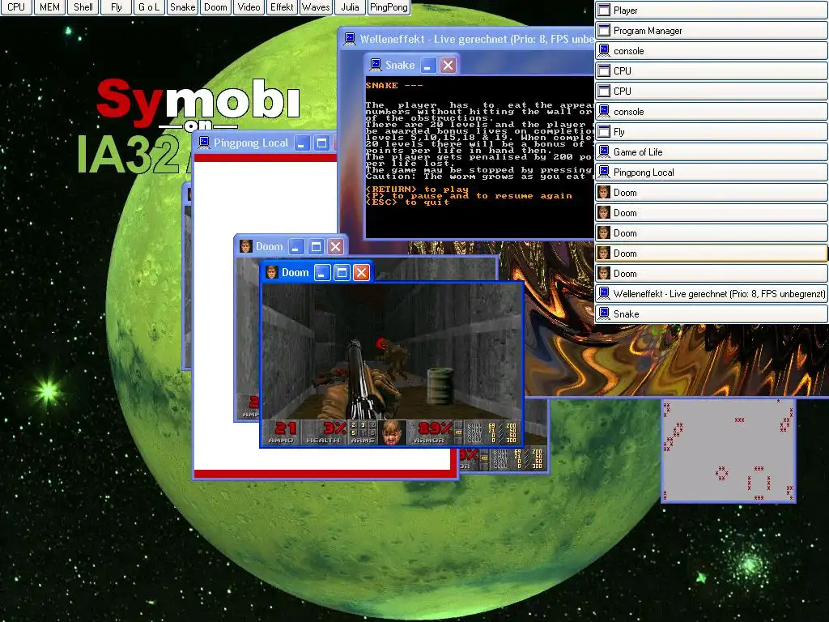Launch the CPU program from the top bar
The height and width of the screenshot is (622, 829).
(16, 7)
